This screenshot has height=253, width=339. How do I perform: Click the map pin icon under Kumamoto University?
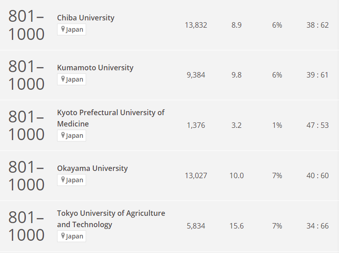click(x=63, y=79)
